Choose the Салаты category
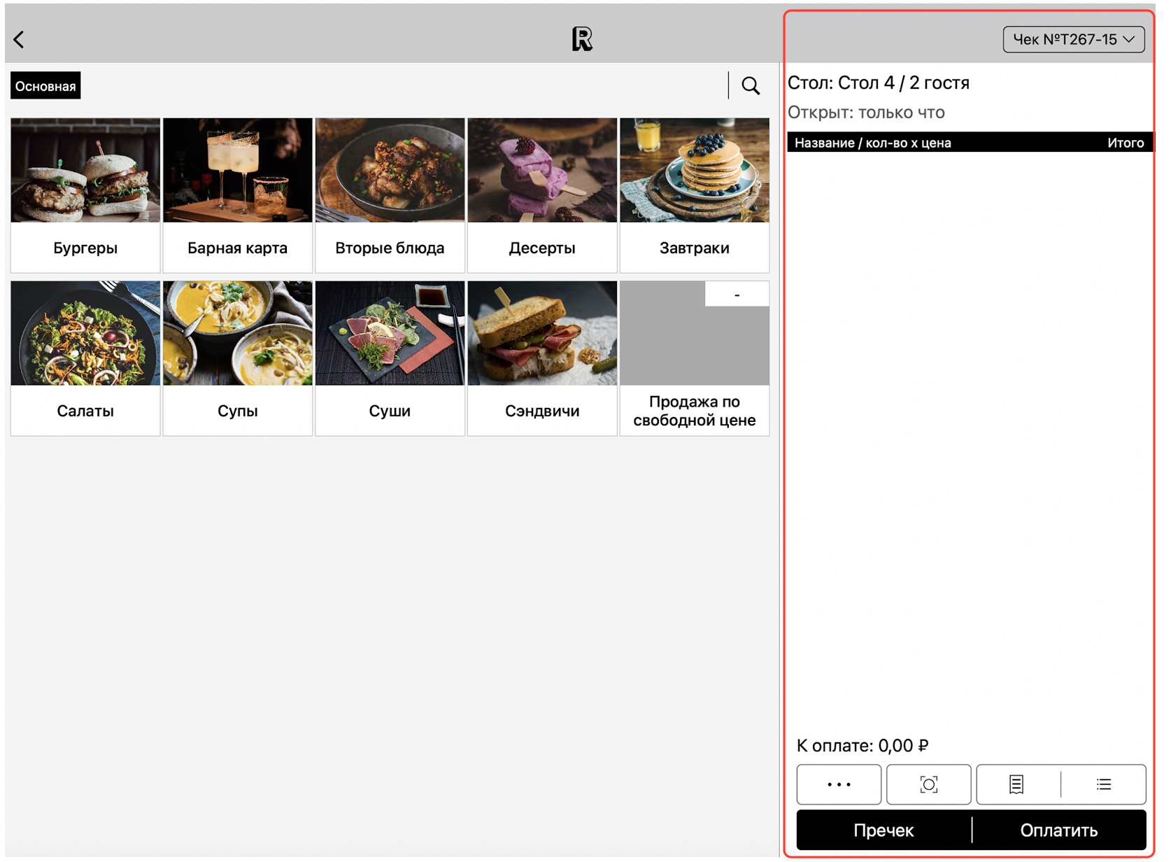This screenshot has height=862, width=1171. (x=85, y=358)
